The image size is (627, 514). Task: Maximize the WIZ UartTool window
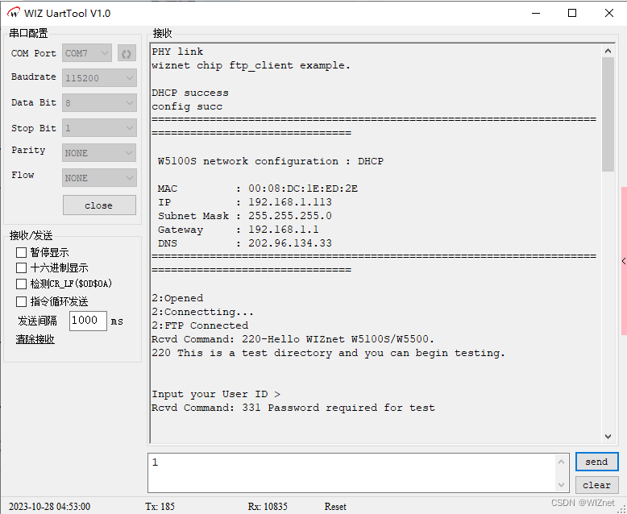(572, 13)
